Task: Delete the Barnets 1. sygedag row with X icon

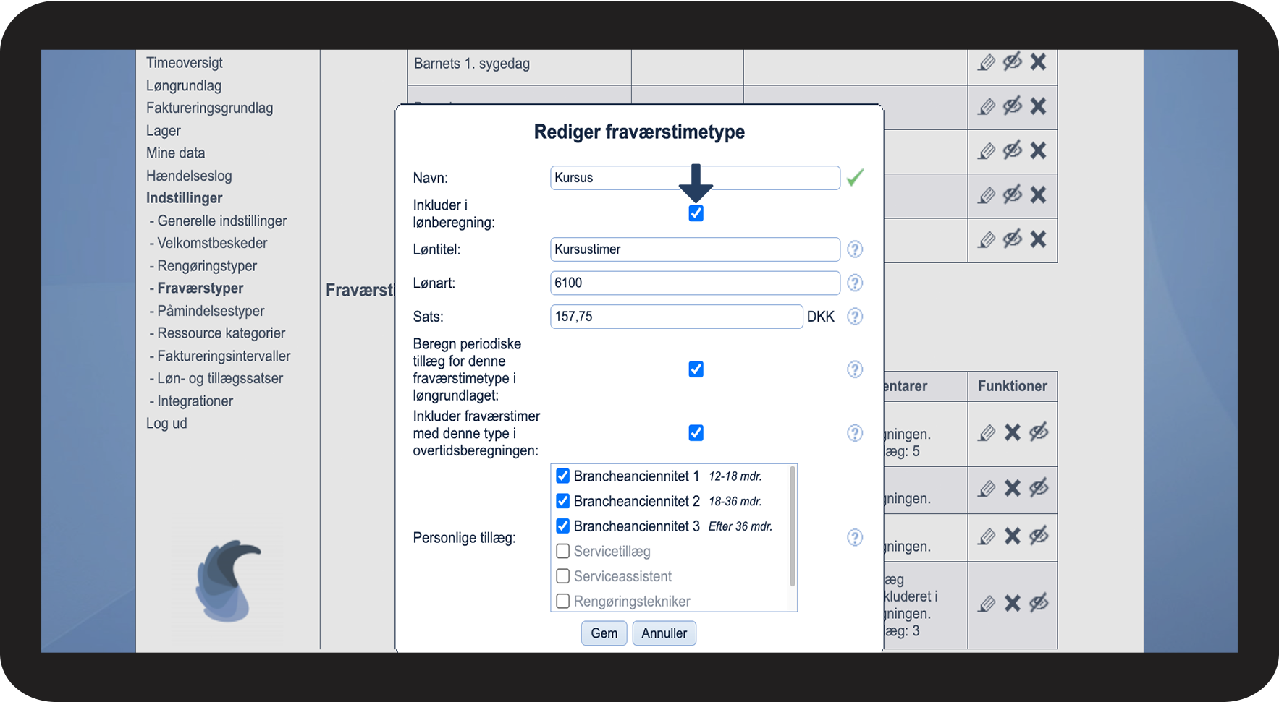Action: (x=1038, y=62)
